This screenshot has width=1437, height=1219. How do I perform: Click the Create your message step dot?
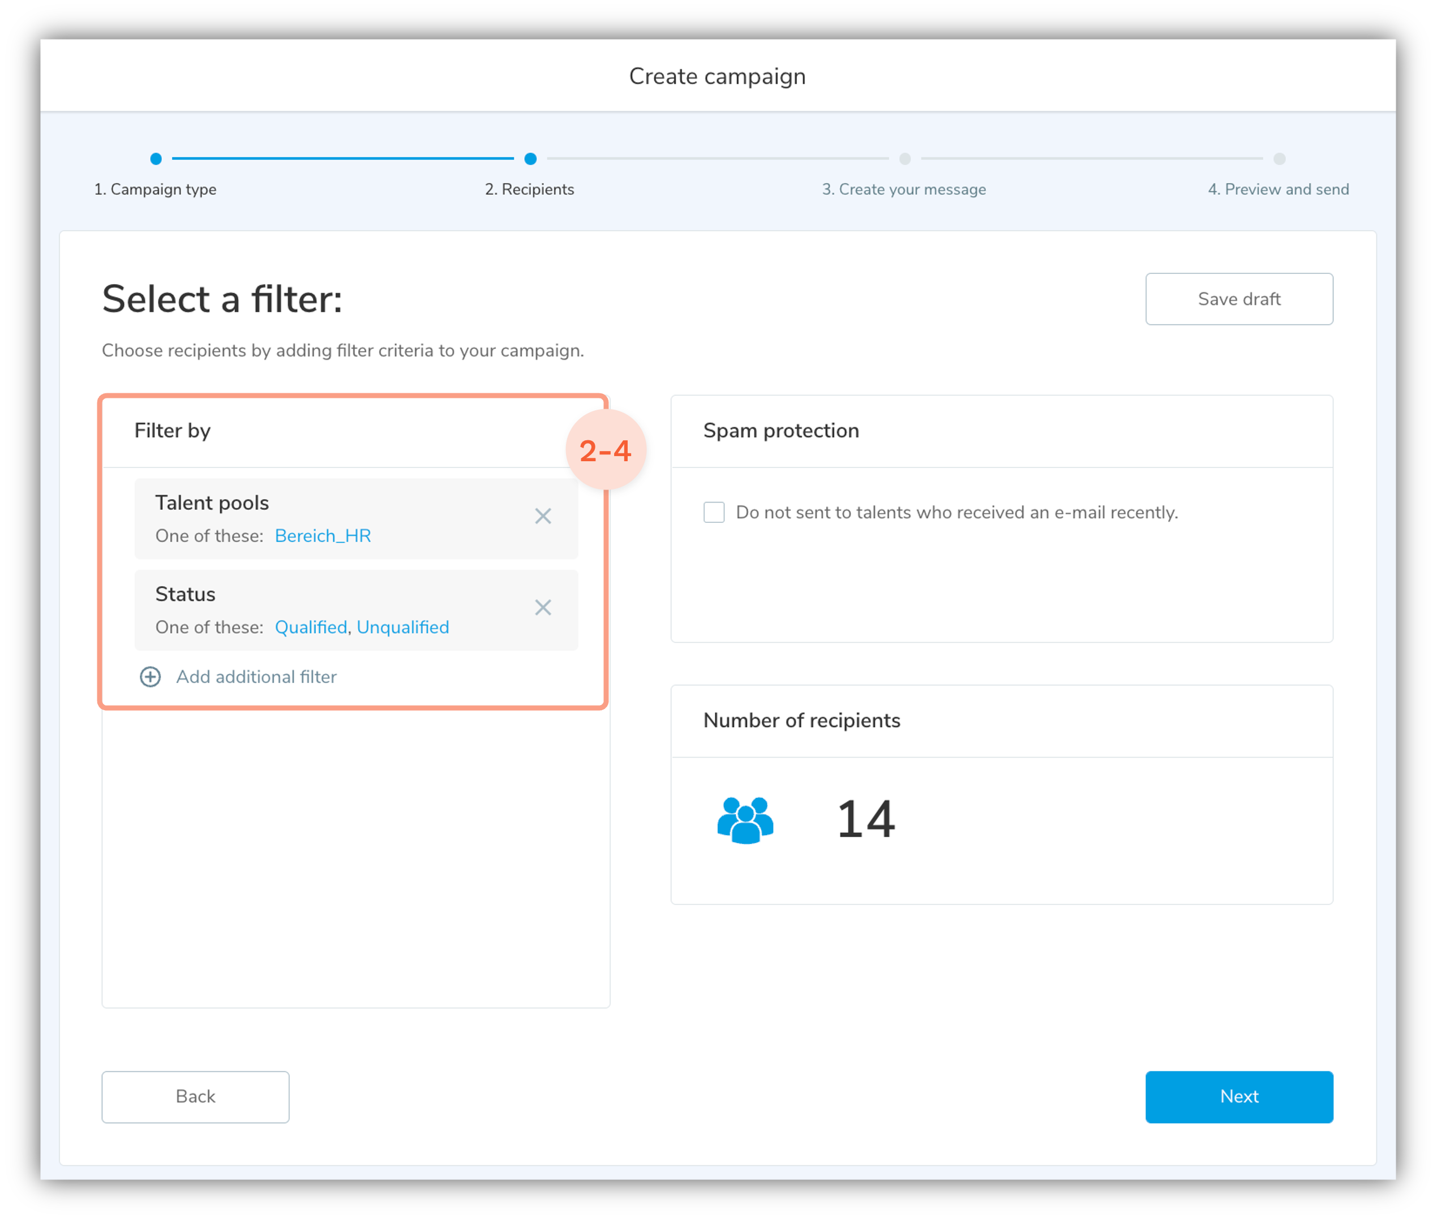(905, 159)
